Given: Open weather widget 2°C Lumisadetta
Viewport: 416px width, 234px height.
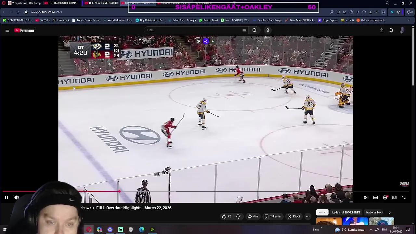Looking at the screenshot, I should (x=350, y=230).
